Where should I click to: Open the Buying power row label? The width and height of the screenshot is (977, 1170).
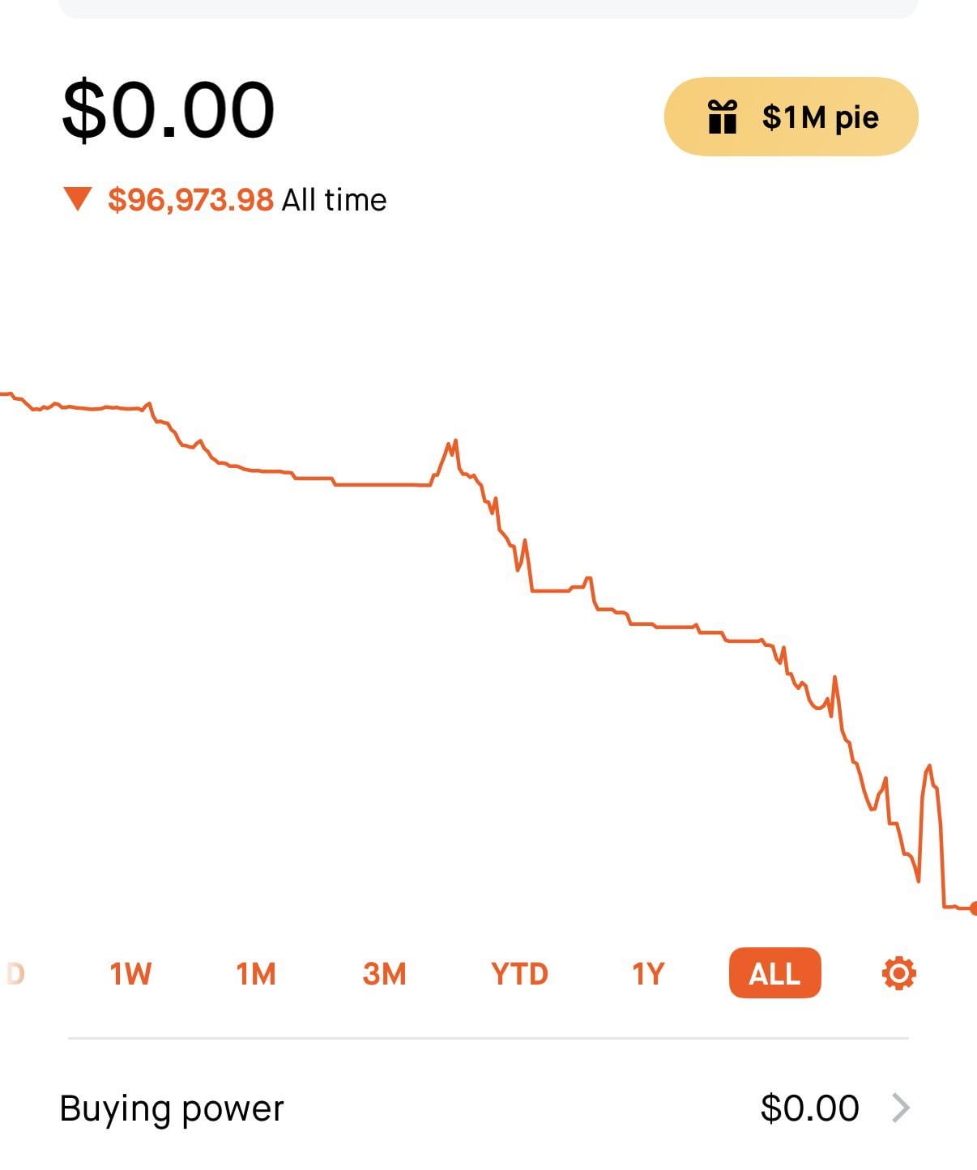point(172,1108)
